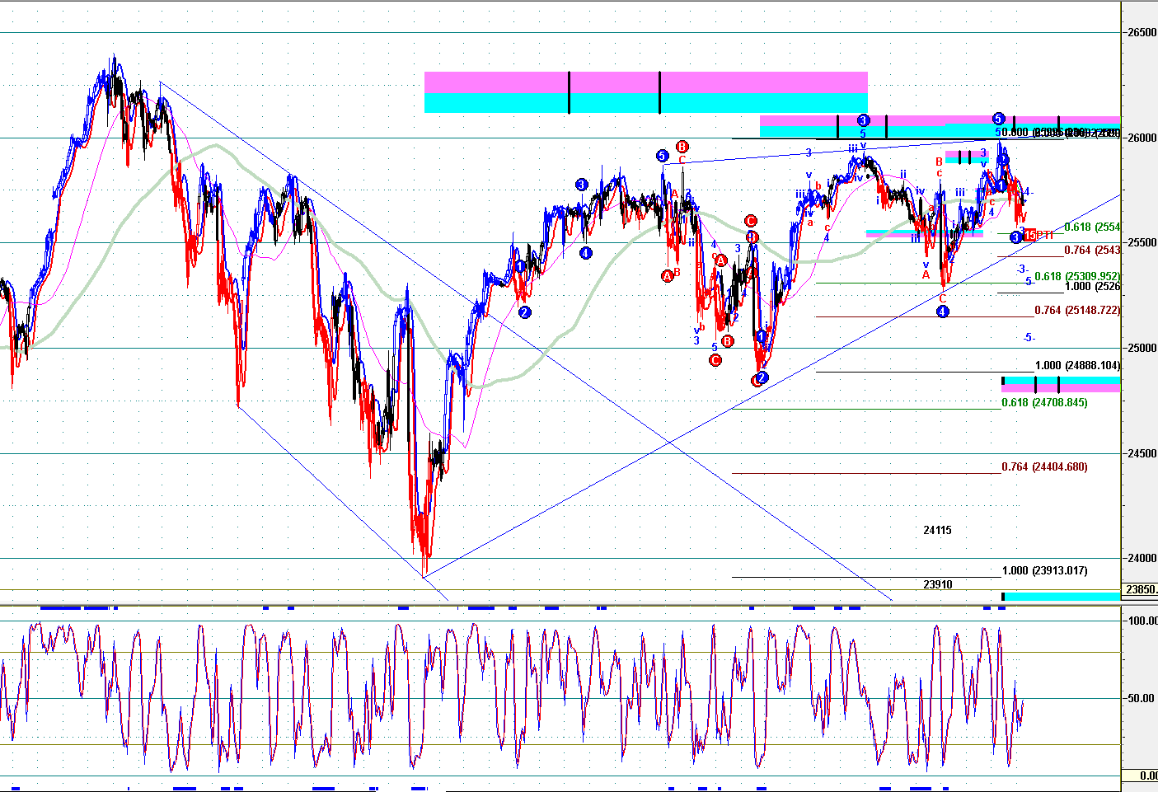1158x792 pixels.
Task: Click the 0.764 (25148.722) retracement label
Action: click(1077, 311)
